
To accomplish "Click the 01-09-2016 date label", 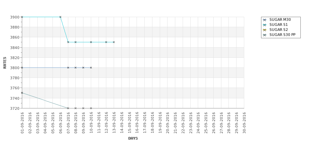I will [x=22, y=123].
